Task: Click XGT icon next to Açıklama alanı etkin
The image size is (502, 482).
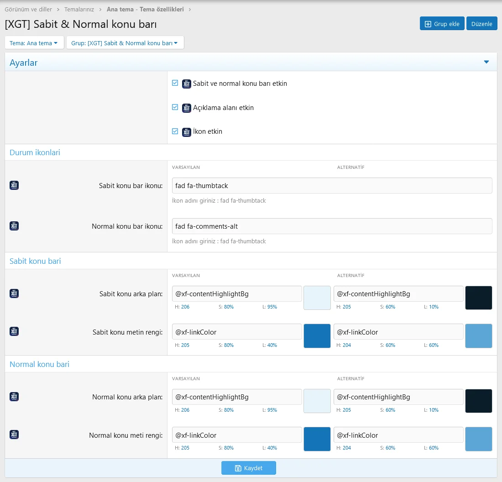Action: coord(186,108)
